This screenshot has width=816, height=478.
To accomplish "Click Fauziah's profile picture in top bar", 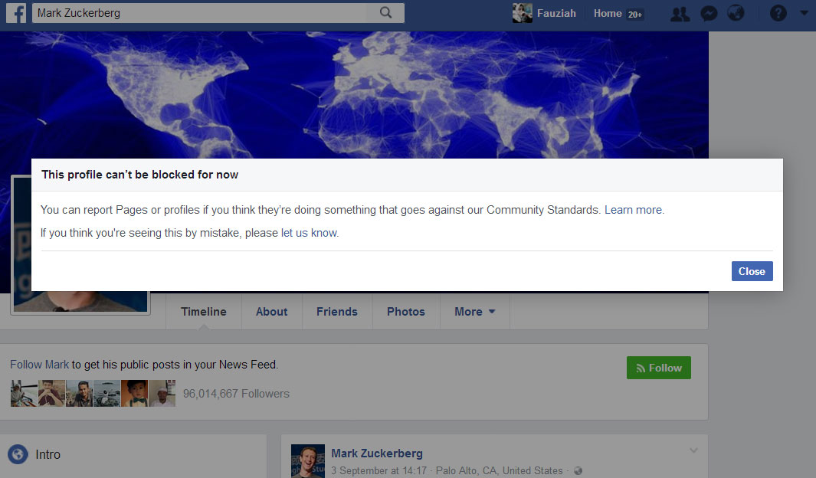I will pos(522,13).
